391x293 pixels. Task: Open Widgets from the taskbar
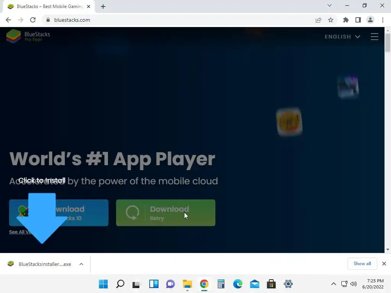coord(153,284)
